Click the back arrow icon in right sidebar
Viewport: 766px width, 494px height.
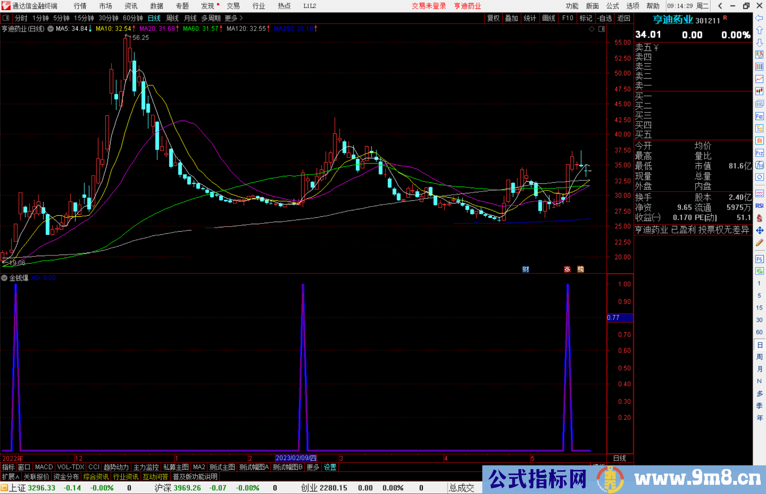pos(759,18)
